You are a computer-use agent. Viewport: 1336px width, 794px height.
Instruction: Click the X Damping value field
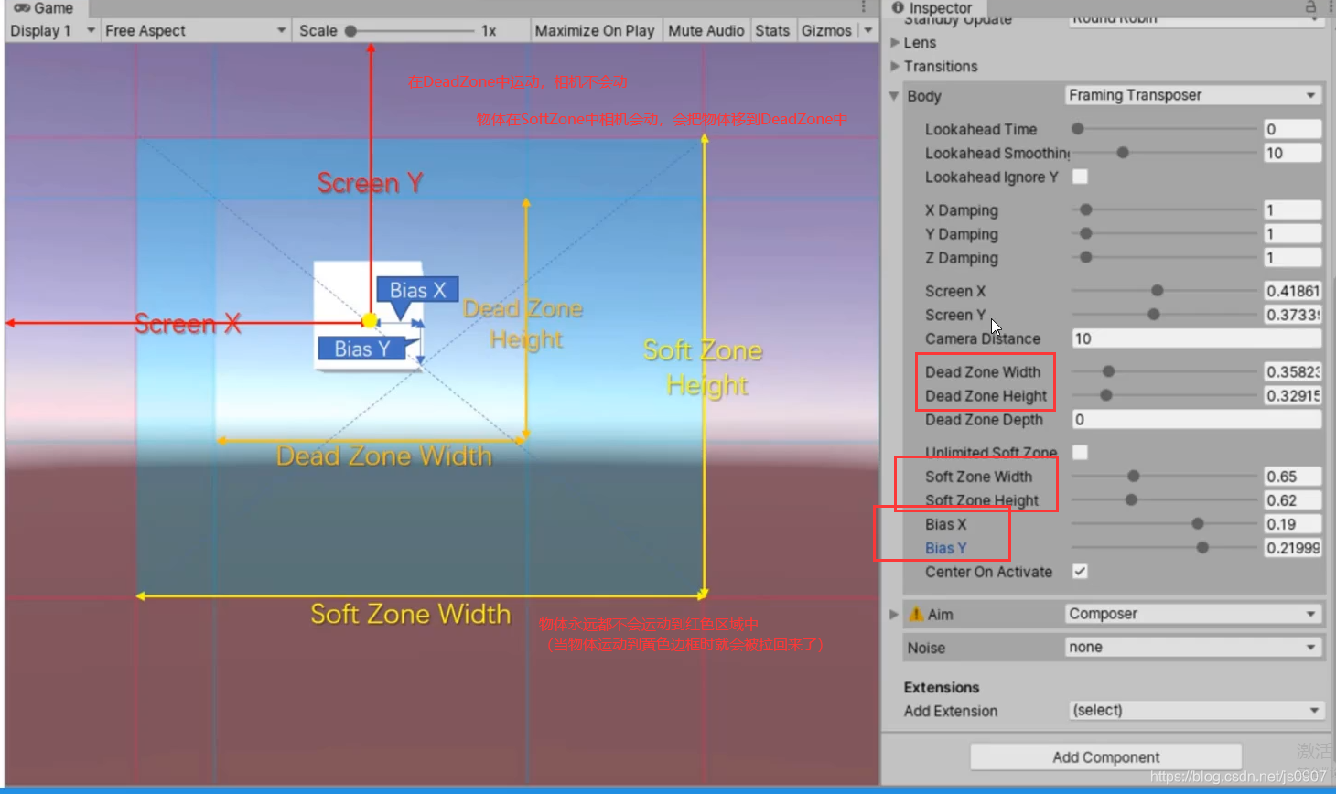click(1292, 209)
